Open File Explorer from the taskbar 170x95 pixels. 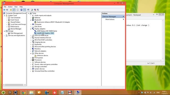[x=31, y=93]
